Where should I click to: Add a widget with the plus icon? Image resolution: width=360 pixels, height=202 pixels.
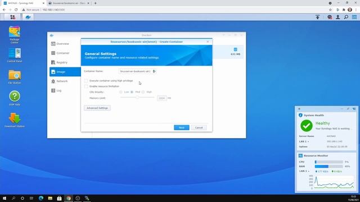(299, 109)
